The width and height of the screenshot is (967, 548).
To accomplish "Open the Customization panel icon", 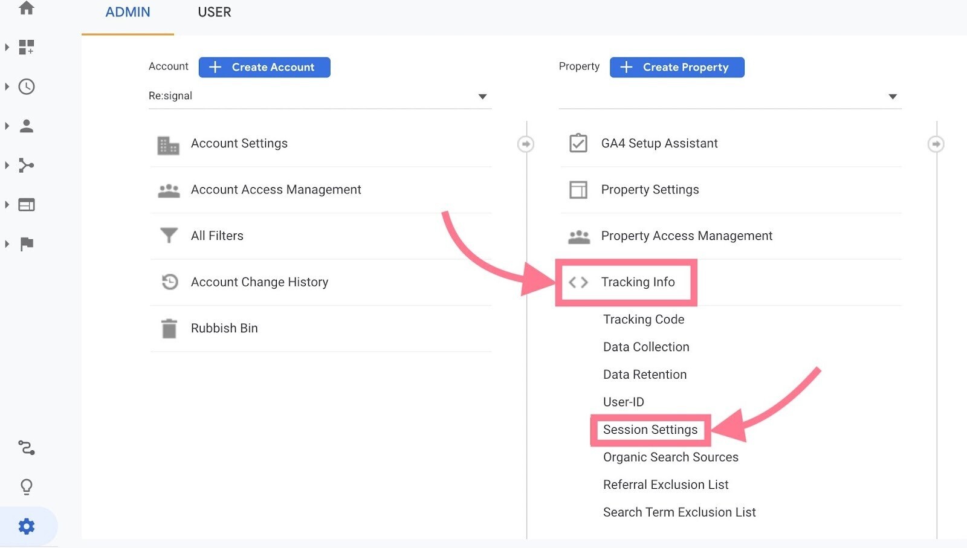I will click(26, 47).
